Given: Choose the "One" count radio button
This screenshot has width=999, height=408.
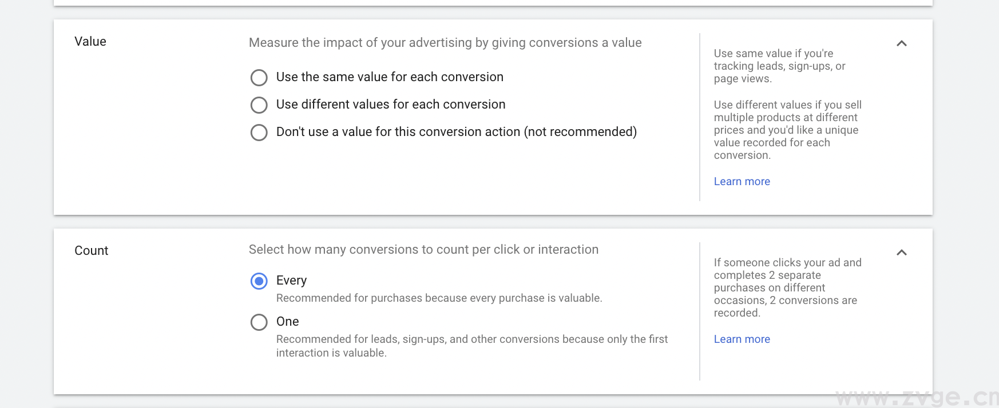Looking at the screenshot, I should [259, 322].
